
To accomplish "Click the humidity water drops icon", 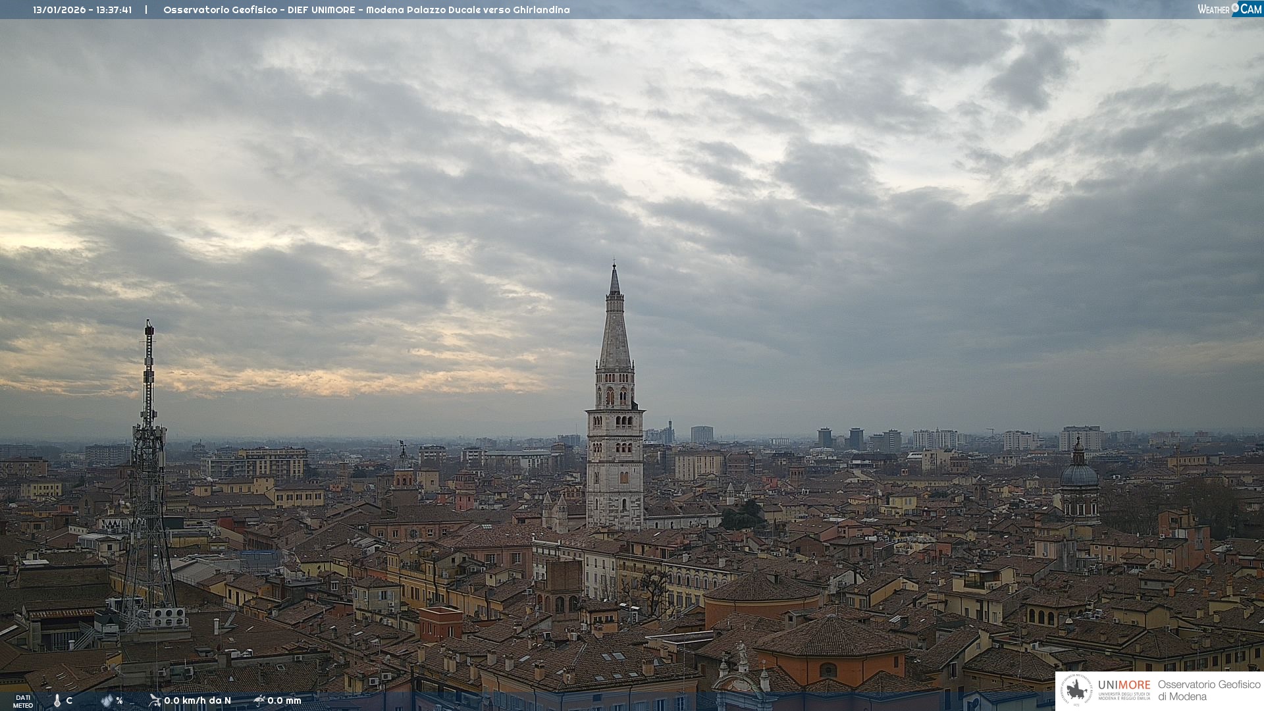I will [107, 700].
